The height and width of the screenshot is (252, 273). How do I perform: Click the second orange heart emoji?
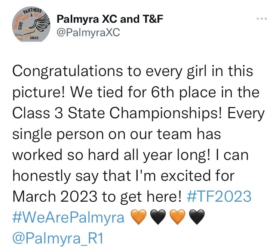(178, 217)
